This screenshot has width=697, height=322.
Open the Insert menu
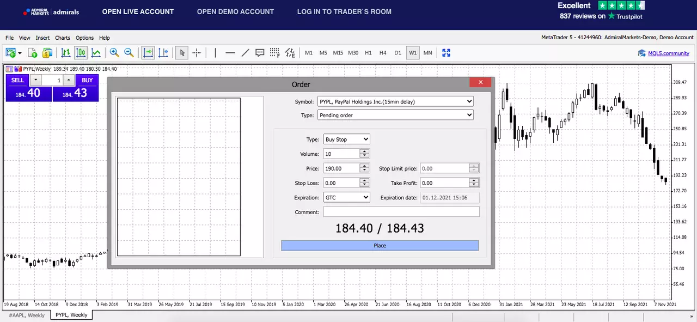(x=42, y=38)
